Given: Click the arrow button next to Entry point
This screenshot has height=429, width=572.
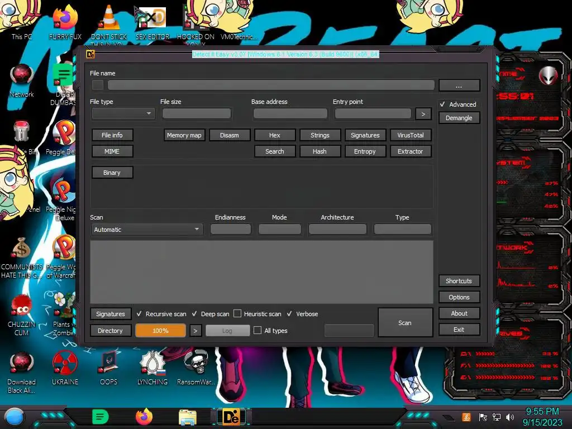Looking at the screenshot, I should [x=423, y=114].
